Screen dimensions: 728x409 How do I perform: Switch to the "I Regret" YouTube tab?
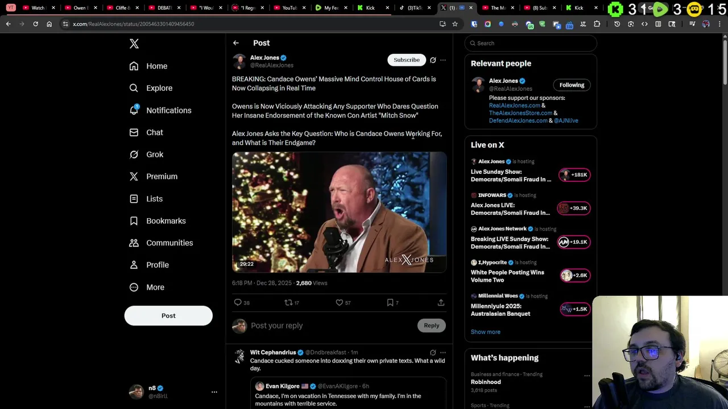point(248,8)
